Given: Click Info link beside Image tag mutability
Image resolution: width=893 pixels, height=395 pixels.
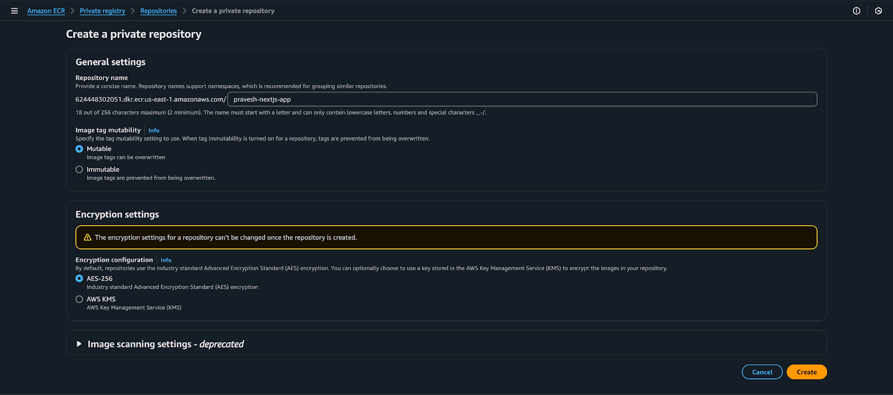Looking at the screenshot, I should click(153, 130).
